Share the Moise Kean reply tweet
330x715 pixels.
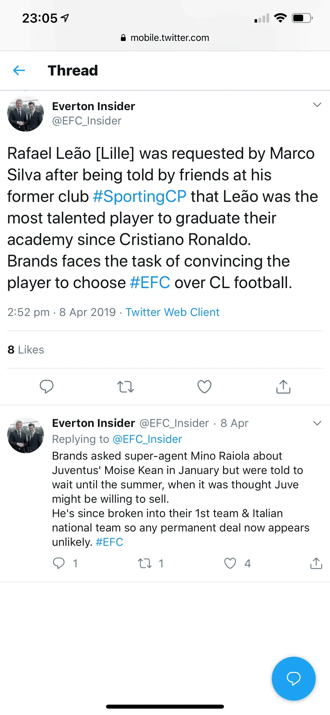pyautogui.click(x=316, y=563)
